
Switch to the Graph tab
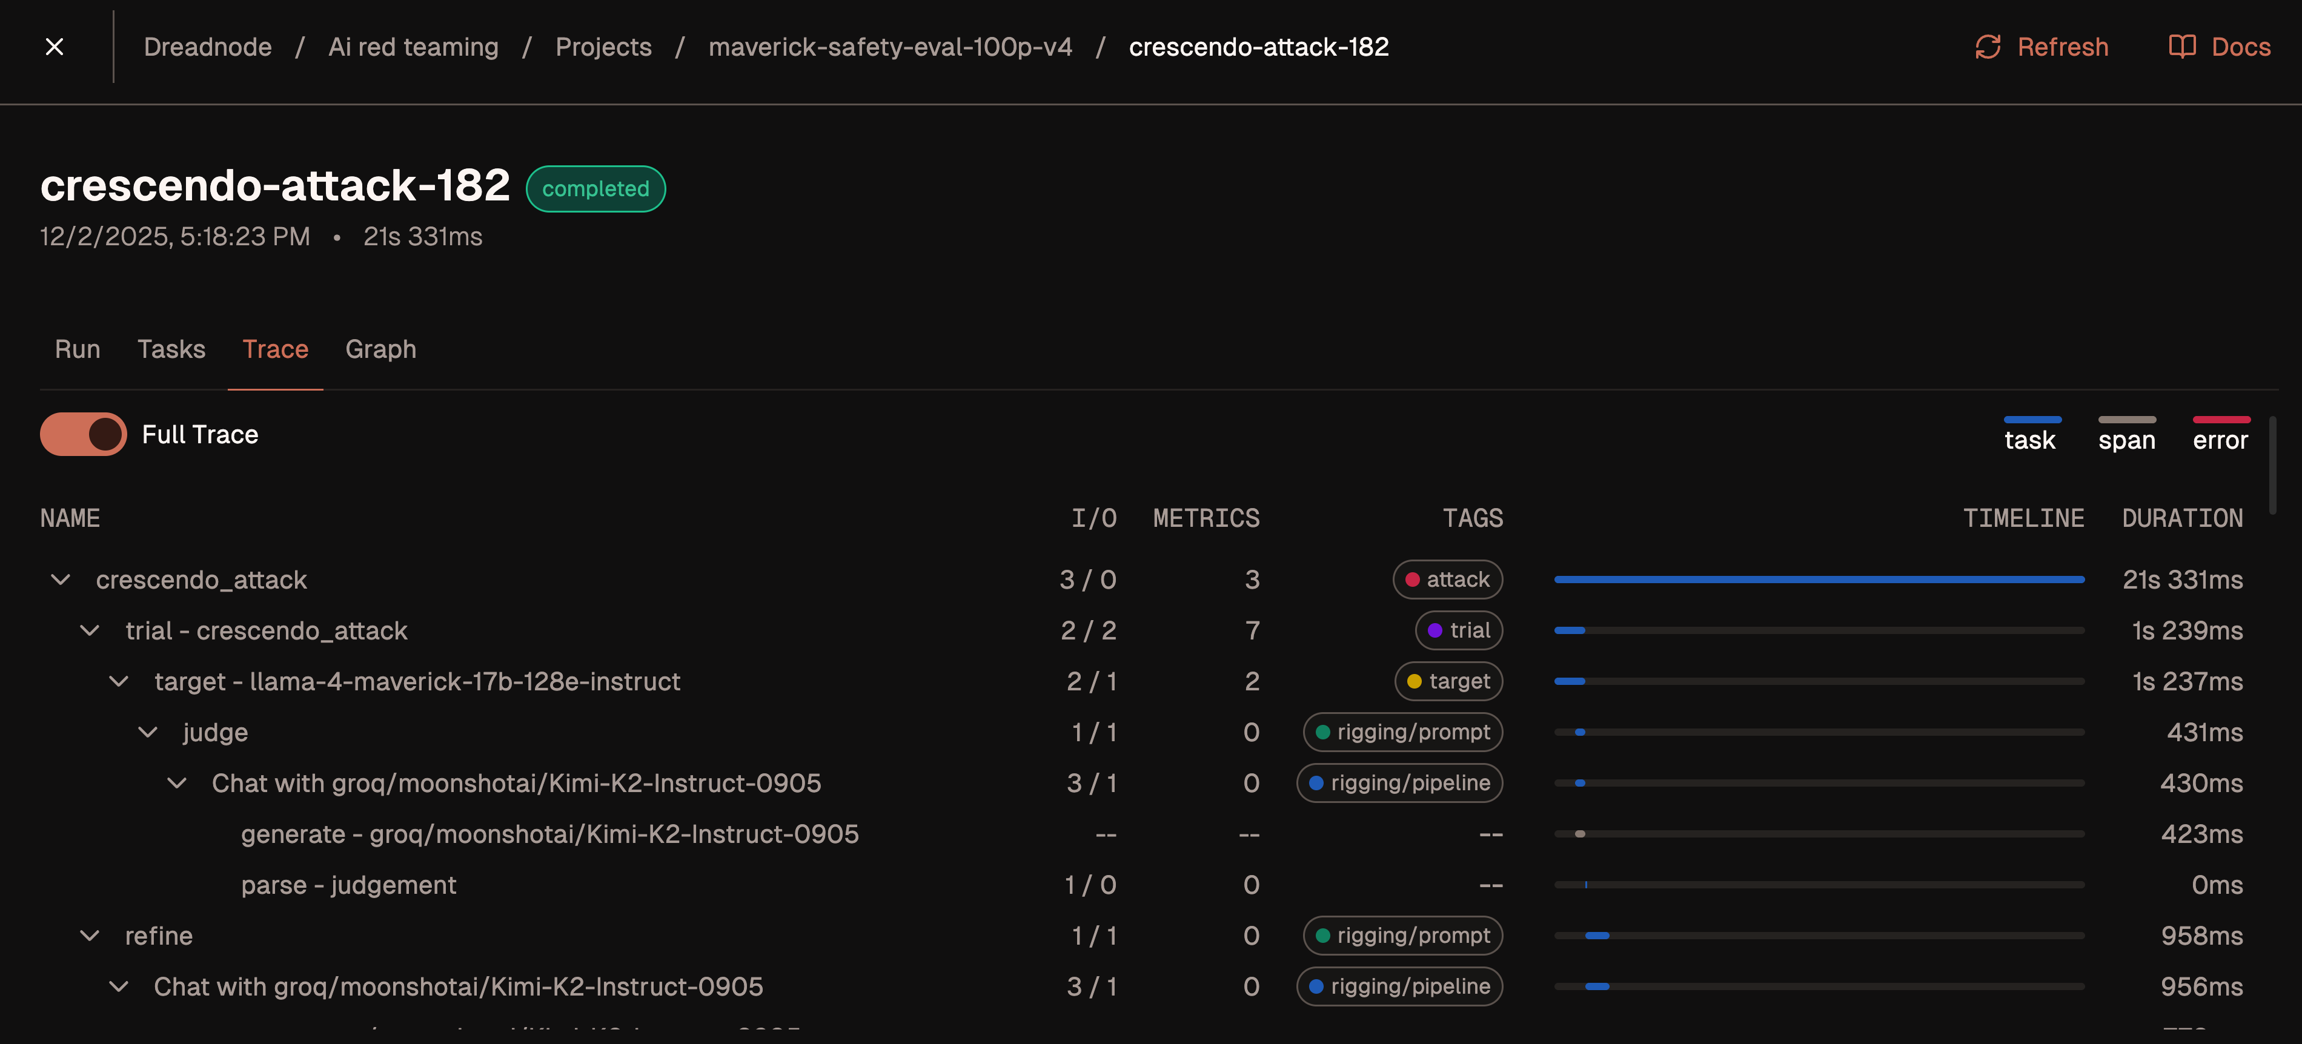click(x=380, y=349)
